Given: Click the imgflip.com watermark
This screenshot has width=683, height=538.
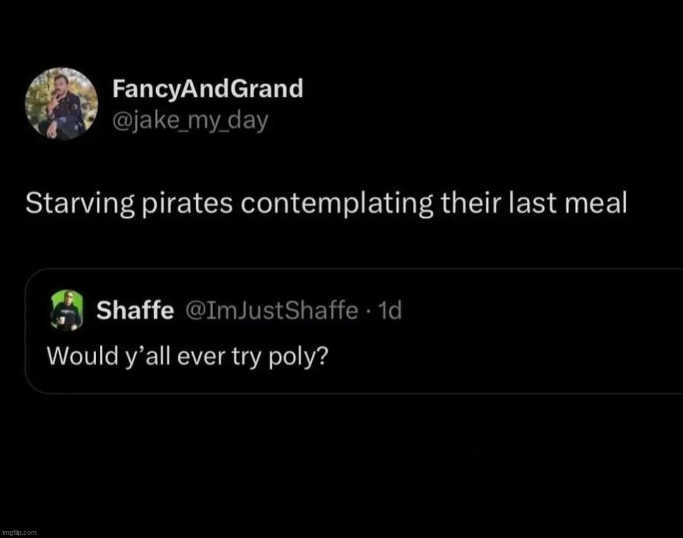Looking at the screenshot, I should coord(19,532).
